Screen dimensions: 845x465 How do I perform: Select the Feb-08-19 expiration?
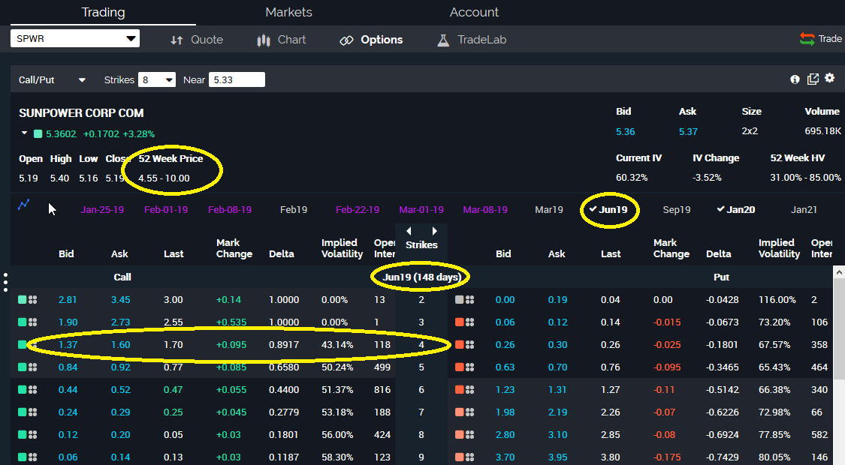click(230, 210)
